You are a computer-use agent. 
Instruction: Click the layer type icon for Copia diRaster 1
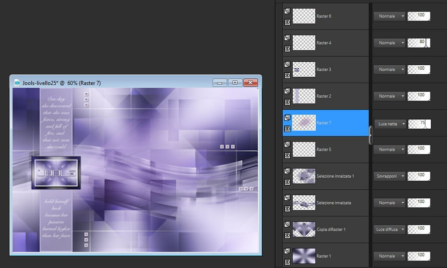(x=287, y=223)
